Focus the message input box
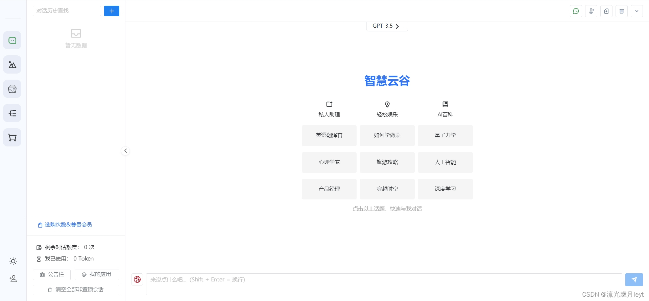 click(x=384, y=284)
